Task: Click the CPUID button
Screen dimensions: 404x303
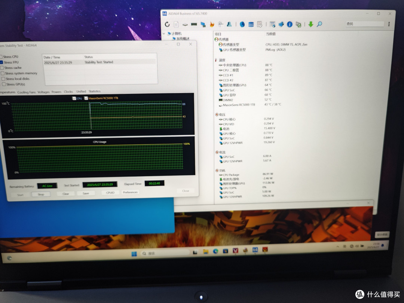Action: coord(110,193)
